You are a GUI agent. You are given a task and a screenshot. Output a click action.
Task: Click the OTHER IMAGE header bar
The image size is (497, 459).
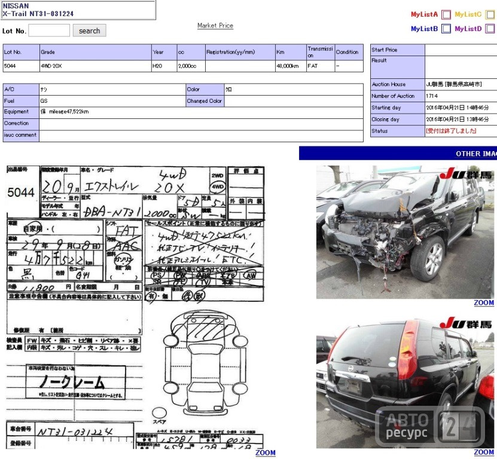(398, 154)
